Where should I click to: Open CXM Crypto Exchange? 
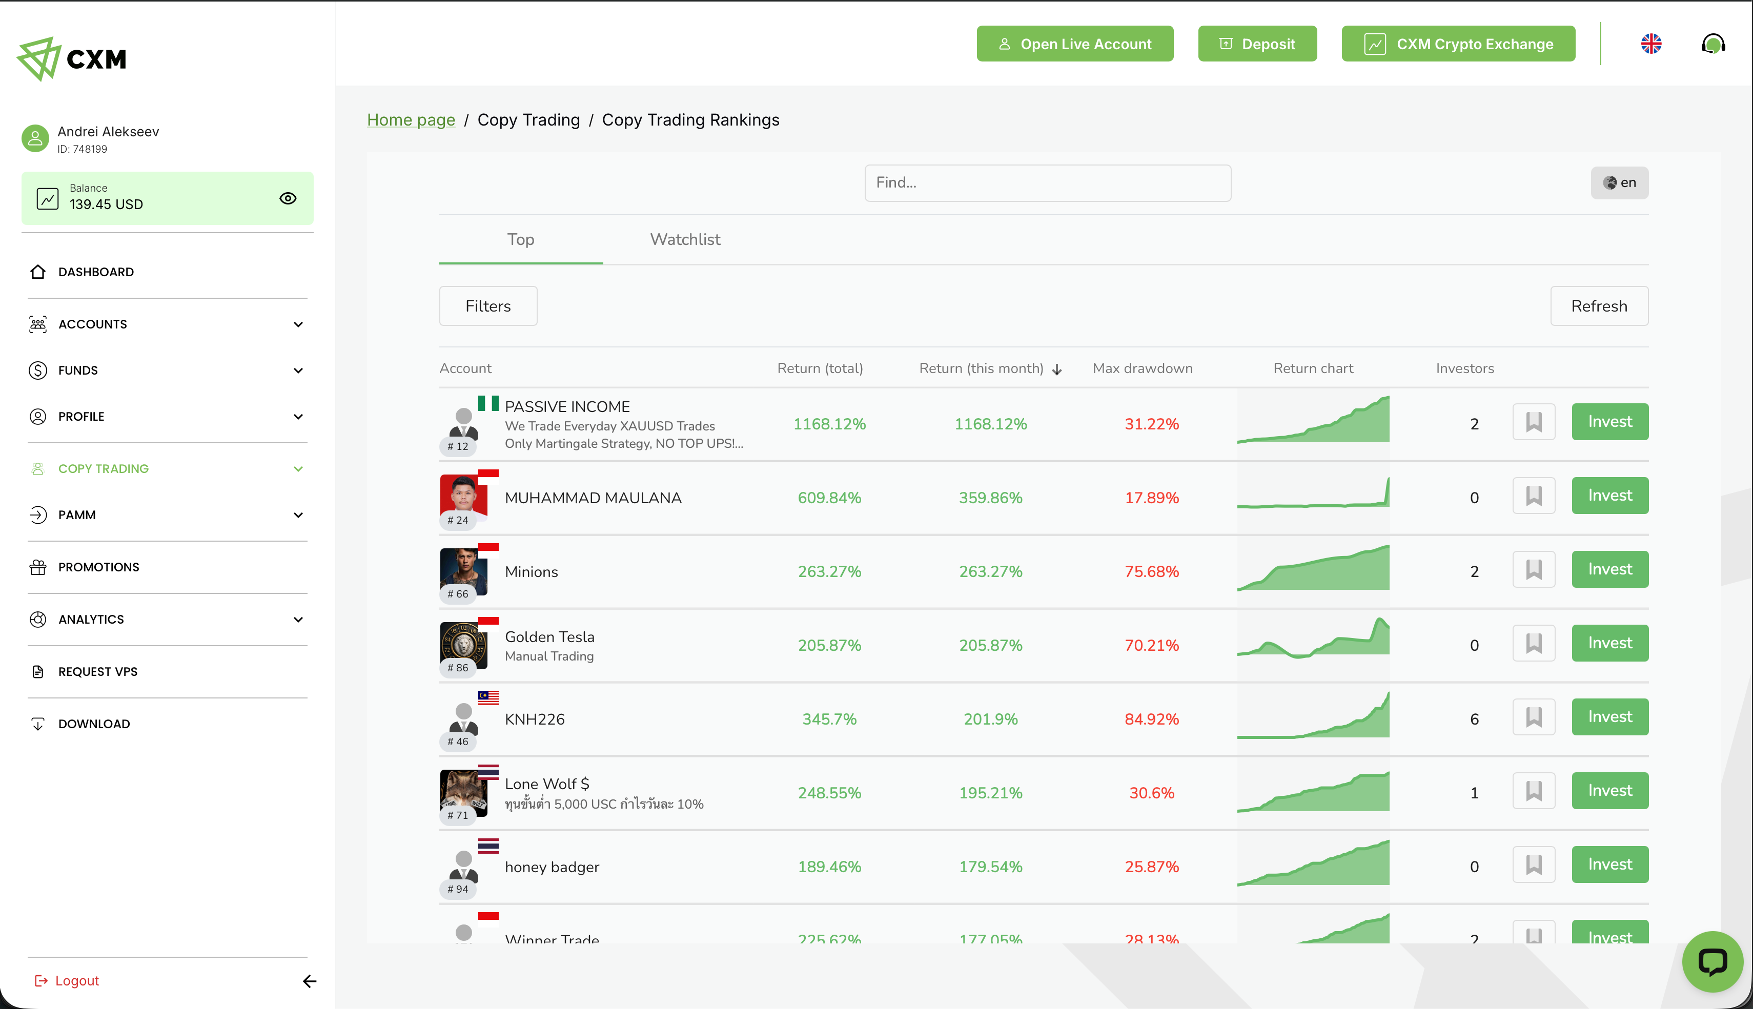coord(1458,44)
